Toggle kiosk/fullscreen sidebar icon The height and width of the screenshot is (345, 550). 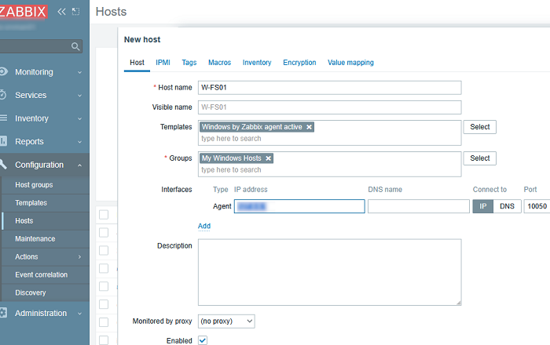(x=75, y=12)
